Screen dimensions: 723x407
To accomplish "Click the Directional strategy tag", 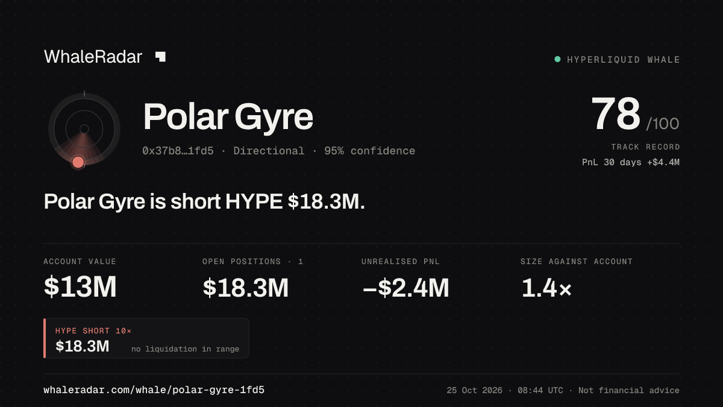I will pyautogui.click(x=269, y=151).
